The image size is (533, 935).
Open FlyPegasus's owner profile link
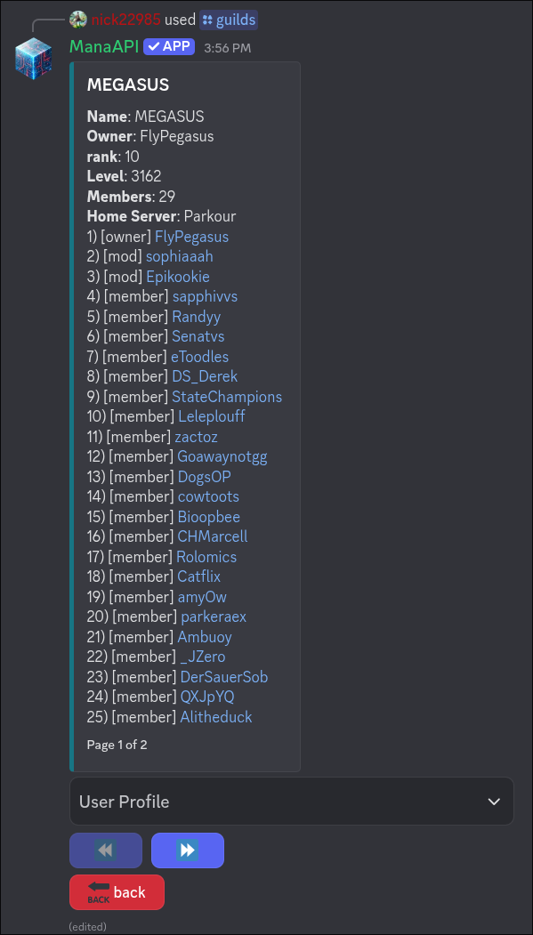[191, 237]
